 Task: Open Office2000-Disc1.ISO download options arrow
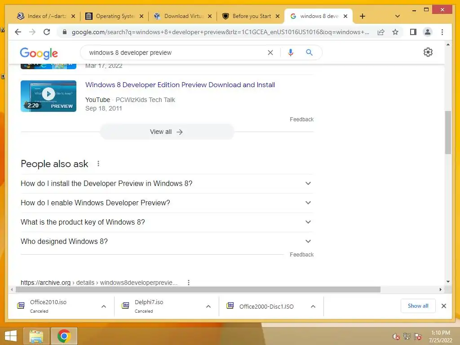(313, 306)
